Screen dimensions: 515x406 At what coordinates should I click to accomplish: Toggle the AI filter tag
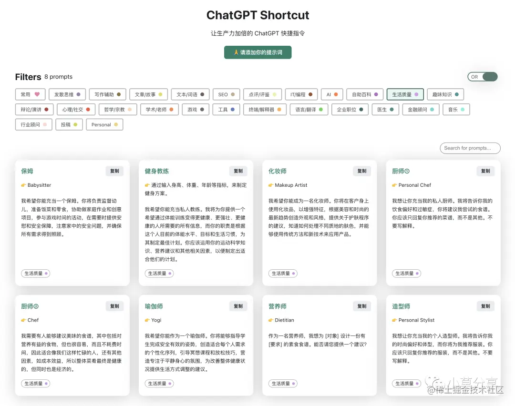click(332, 94)
